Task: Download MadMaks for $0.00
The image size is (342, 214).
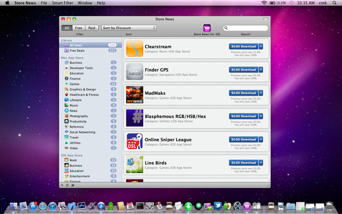Action: coord(243,93)
